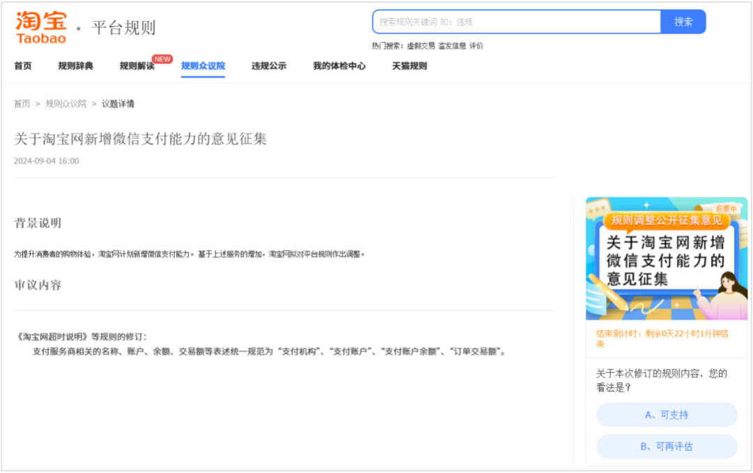Screen dimensions: 753x473
Task: Click the 投票中 status badge
Action: (726, 209)
